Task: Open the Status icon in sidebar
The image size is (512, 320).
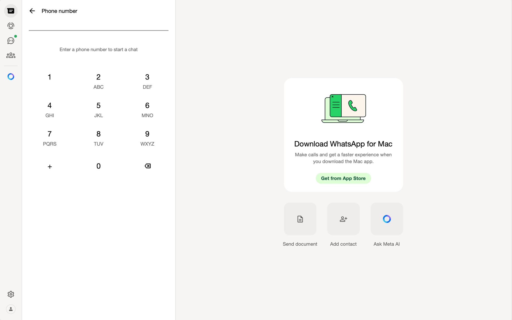Action: pos(11,26)
